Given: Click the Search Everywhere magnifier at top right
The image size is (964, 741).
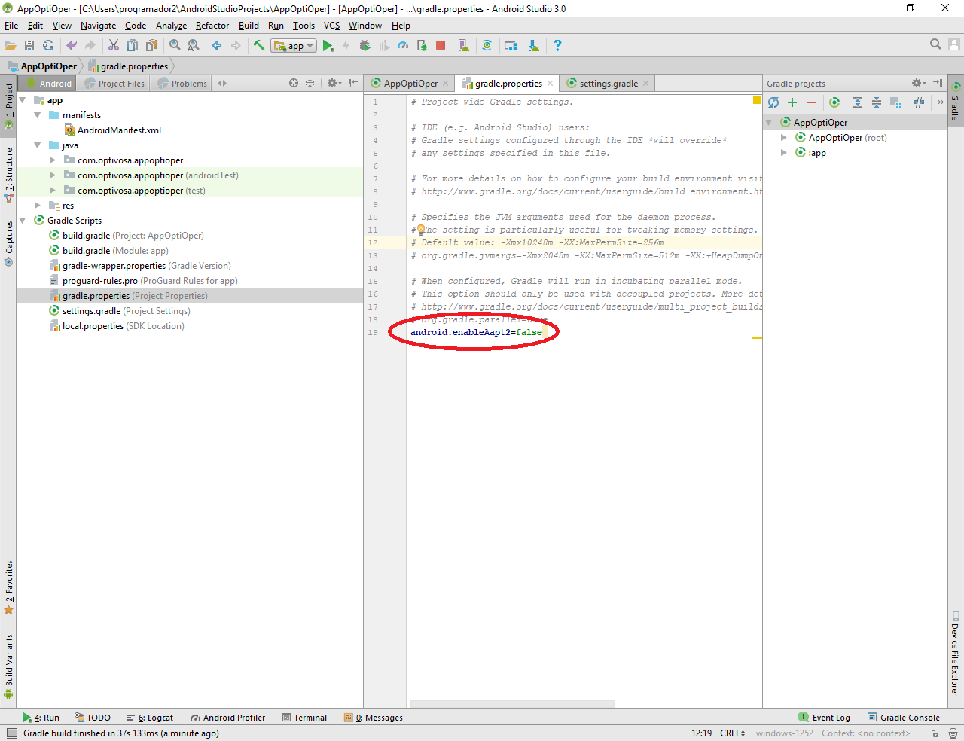Looking at the screenshot, I should pyautogui.click(x=935, y=44).
